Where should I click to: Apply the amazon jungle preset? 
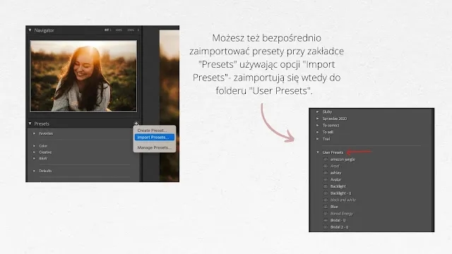[x=343, y=159]
